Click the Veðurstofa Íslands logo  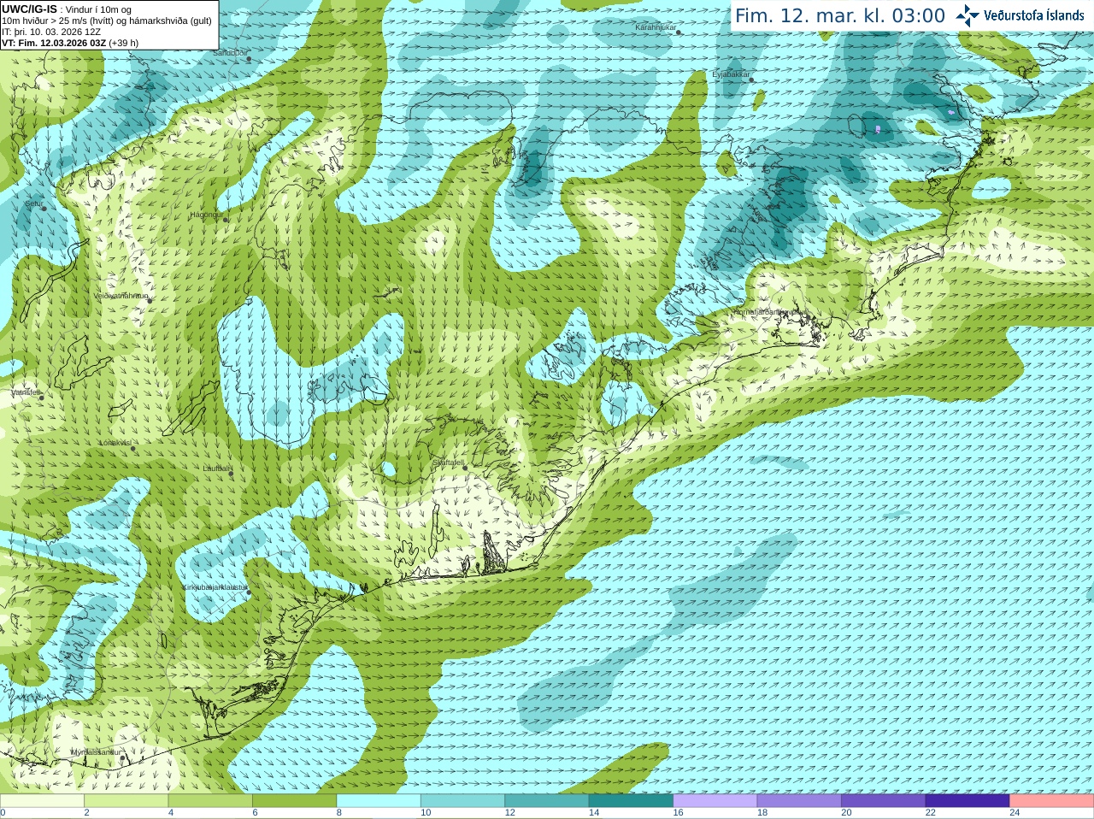point(1020,15)
